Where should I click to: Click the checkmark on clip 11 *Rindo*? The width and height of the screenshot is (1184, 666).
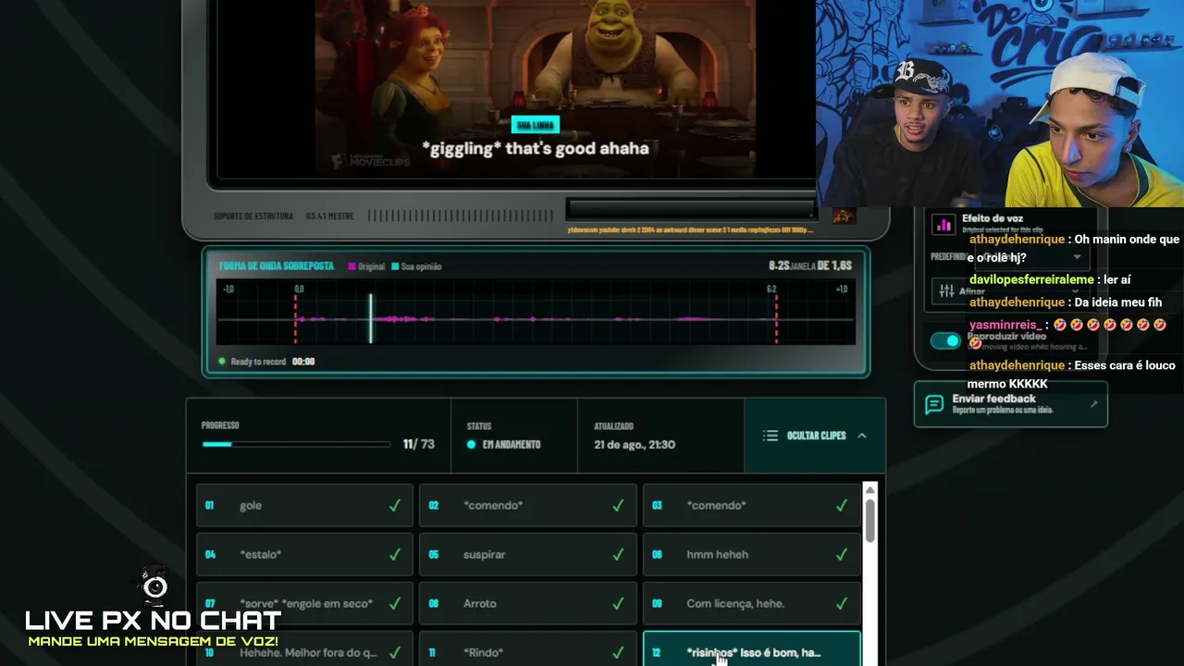point(618,653)
